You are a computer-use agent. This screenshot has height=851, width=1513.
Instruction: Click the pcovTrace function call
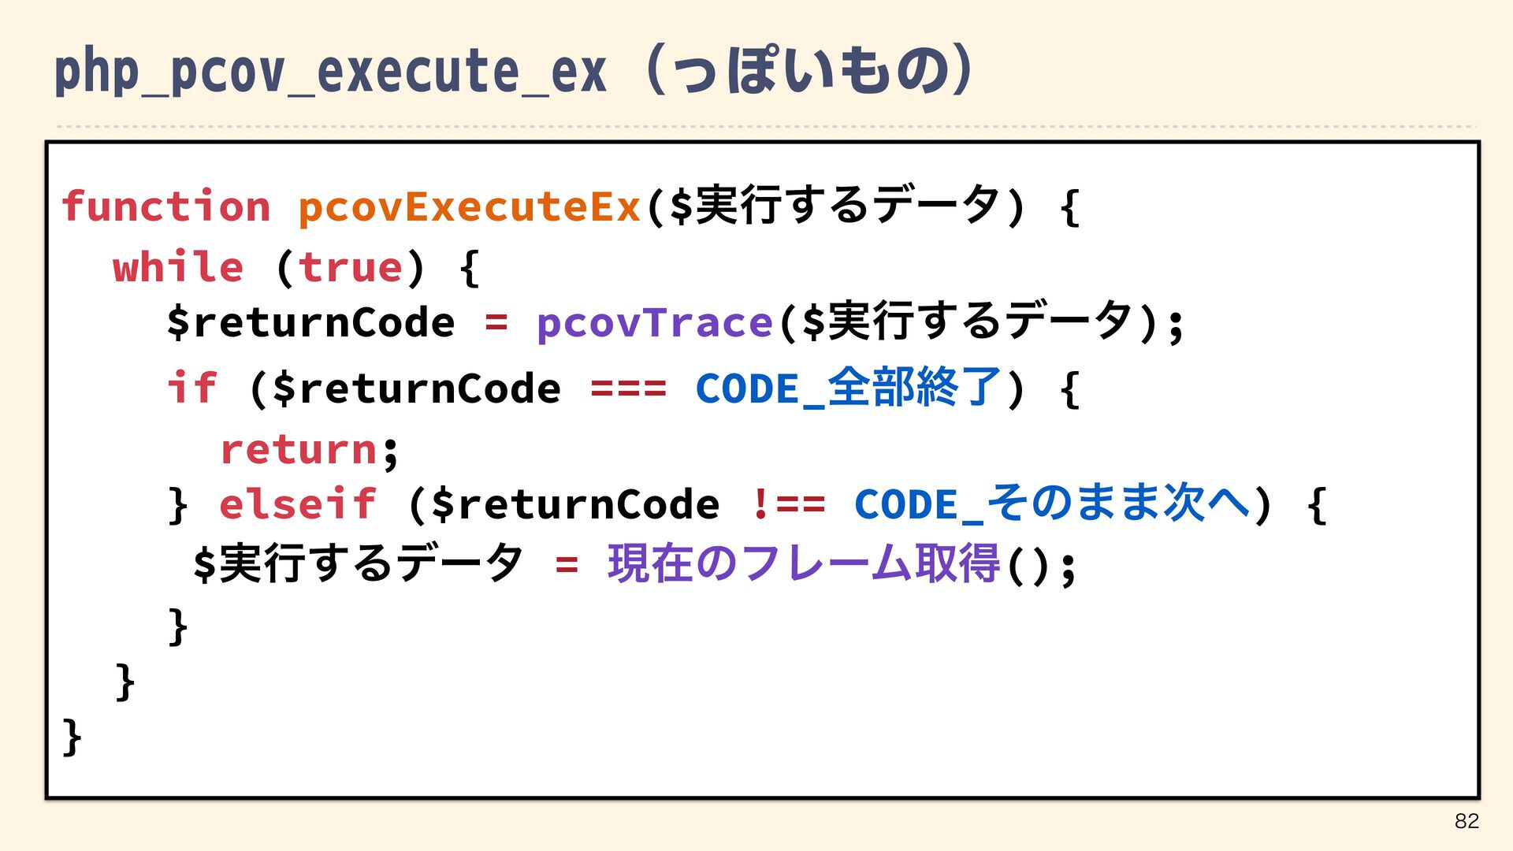(654, 323)
